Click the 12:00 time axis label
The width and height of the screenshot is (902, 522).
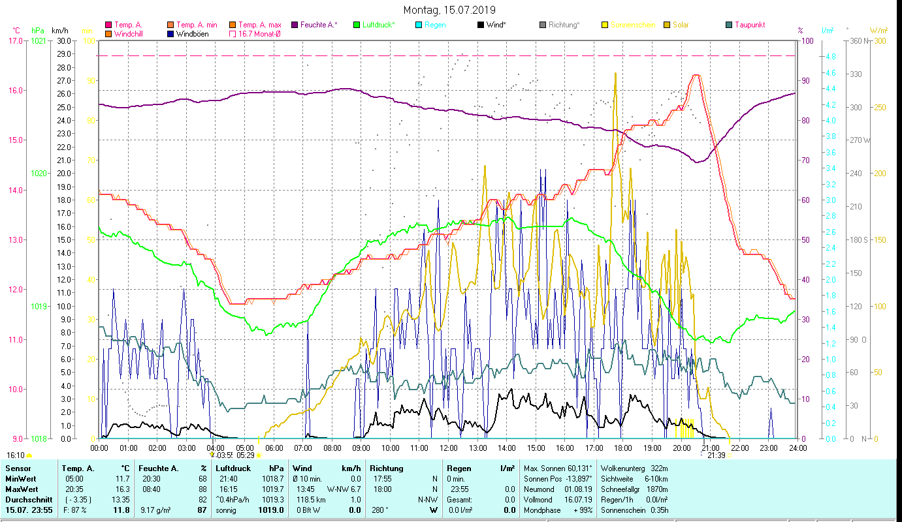click(x=449, y=448)
